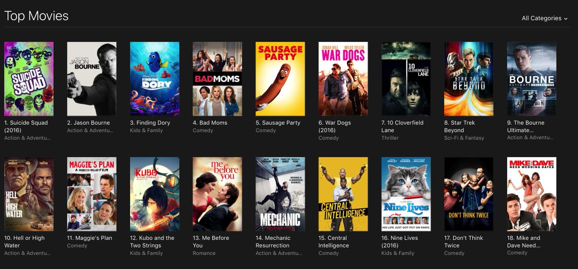Click 'Action & Adventu...' under Mechanic Resurrection
The width and height of the screenshot is (578, 269).
(x=279, y=253)
